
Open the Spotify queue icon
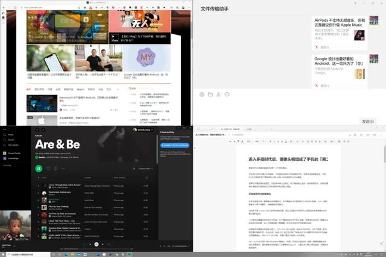165,246
